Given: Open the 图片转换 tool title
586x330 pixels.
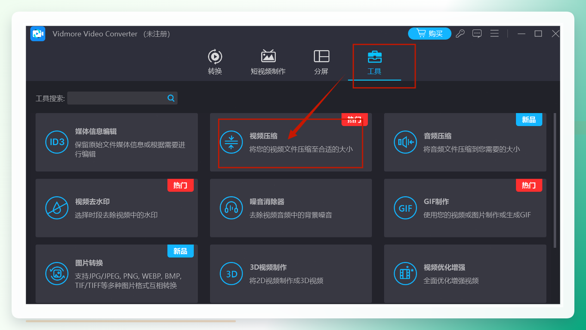Looking at the screenshot, I should (89, 263).
